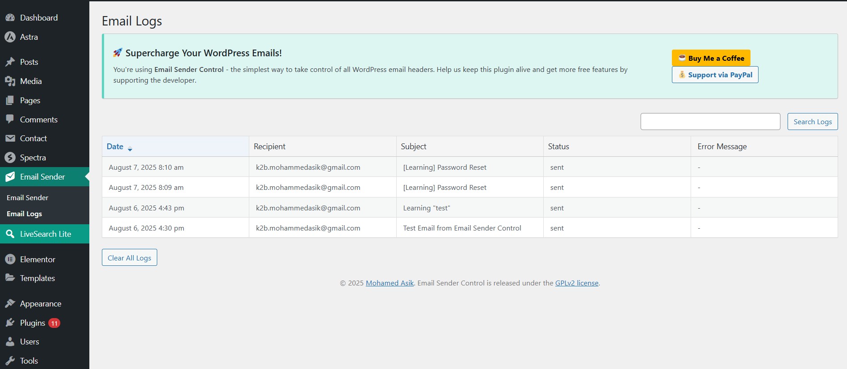This screenshot has width=847, height=369.
Task: Click the Elementor logo icon
Action: 10,260
